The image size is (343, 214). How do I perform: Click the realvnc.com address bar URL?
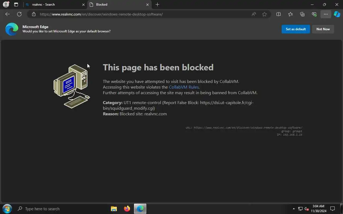tap(101, 14)
